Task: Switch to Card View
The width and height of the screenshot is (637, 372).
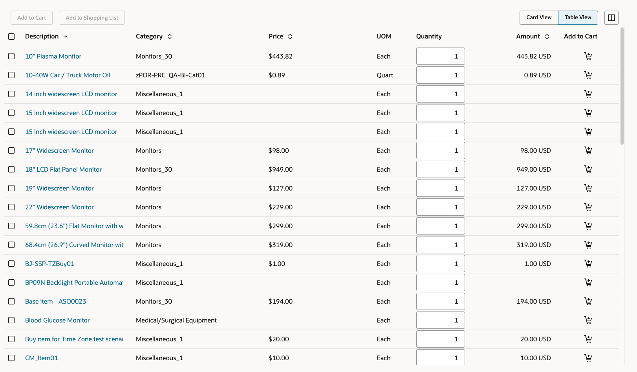Action: (539, 18)
